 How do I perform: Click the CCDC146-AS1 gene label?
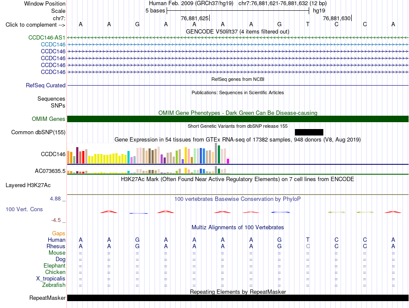point(46,37)
